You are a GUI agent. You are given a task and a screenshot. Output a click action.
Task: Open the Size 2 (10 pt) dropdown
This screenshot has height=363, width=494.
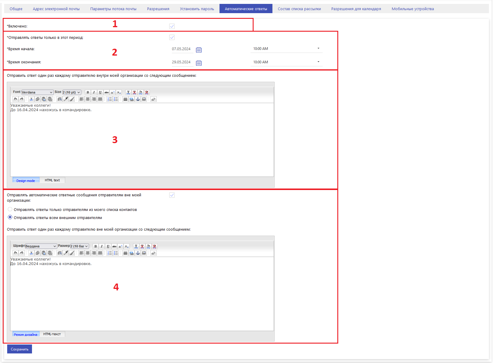pos(72,92)
